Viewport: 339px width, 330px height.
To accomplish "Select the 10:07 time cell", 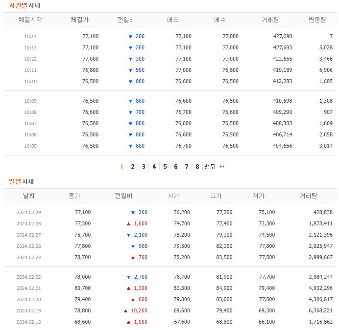I will 30,124.
